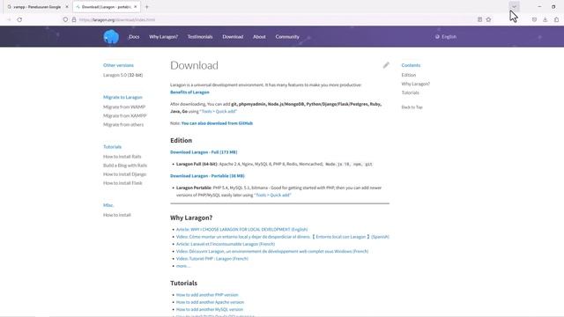This screenshot has height=317, width=564.
Task: Open the English language selector
Action: click(446, 37)
